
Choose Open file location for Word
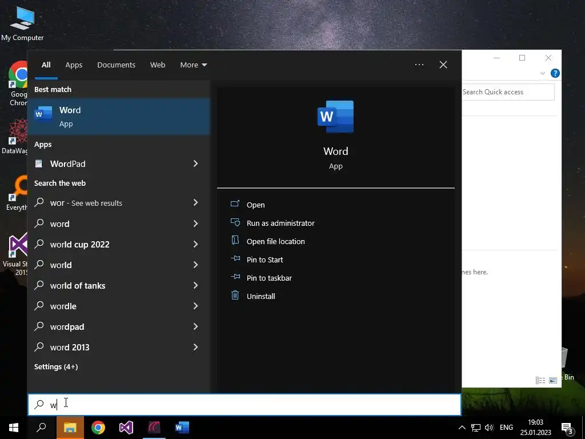pyautogui.click(x=276, y=241)
